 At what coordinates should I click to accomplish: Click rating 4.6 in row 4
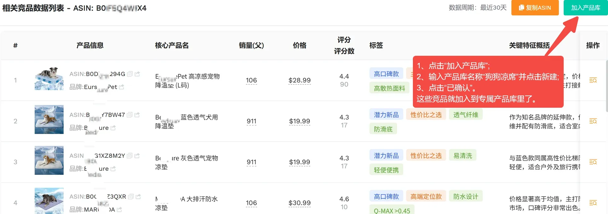[344, 199]
